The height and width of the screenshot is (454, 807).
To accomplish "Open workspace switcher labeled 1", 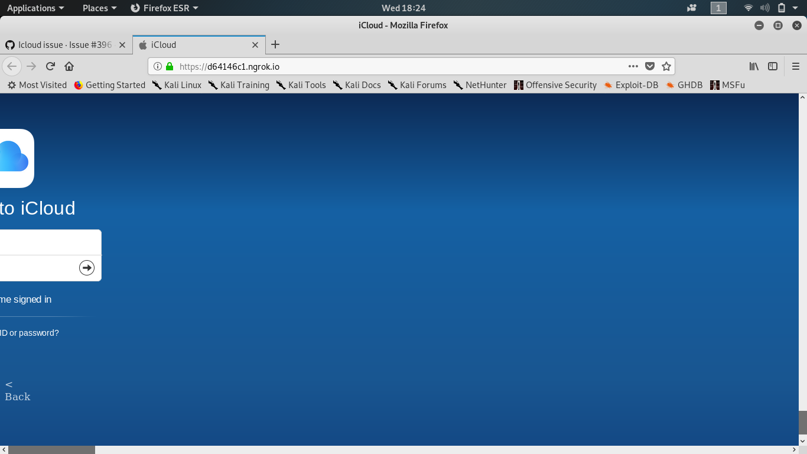I will [x=718, y=8].
